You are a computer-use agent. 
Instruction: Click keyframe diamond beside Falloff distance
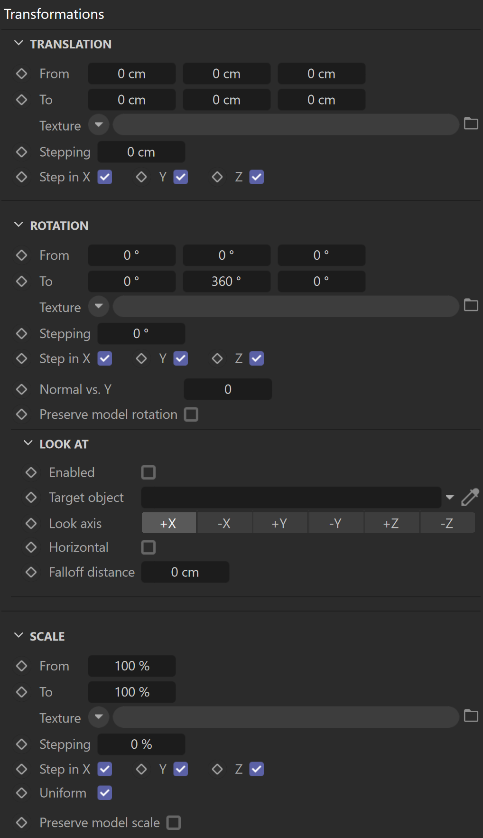click(31, 572)
